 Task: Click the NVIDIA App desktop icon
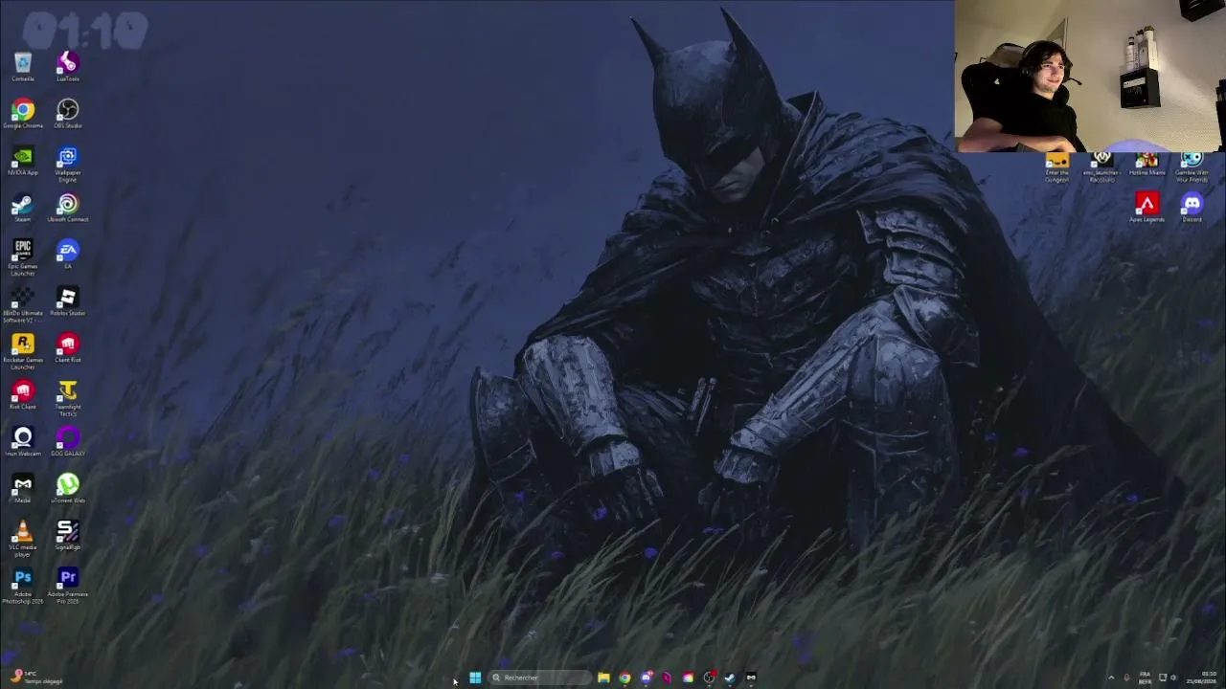click(x=23, y=161)
